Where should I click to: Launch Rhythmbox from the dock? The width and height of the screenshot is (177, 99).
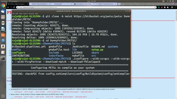[3, 23]
